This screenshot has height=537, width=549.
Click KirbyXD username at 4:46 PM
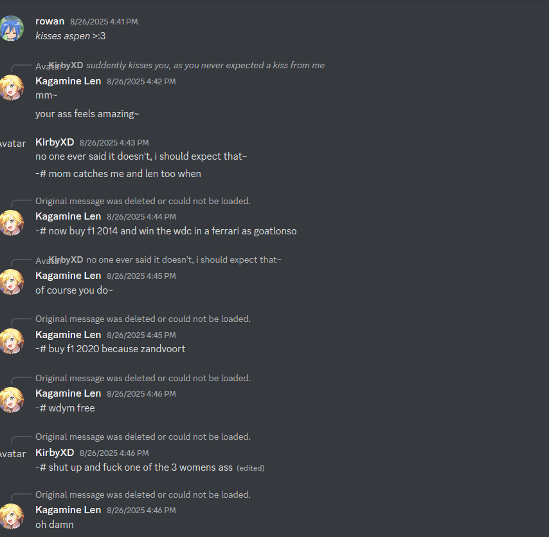(55, 453)
